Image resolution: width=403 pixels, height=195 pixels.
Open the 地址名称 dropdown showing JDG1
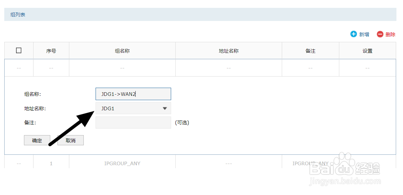(133, 108)
